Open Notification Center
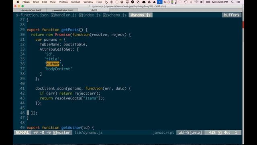The width and height of the screenshot is (257, 145). 239,2
